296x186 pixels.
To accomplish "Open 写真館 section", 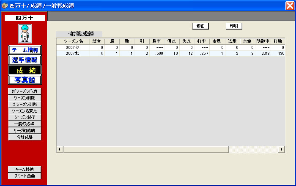I will point(25,80).
